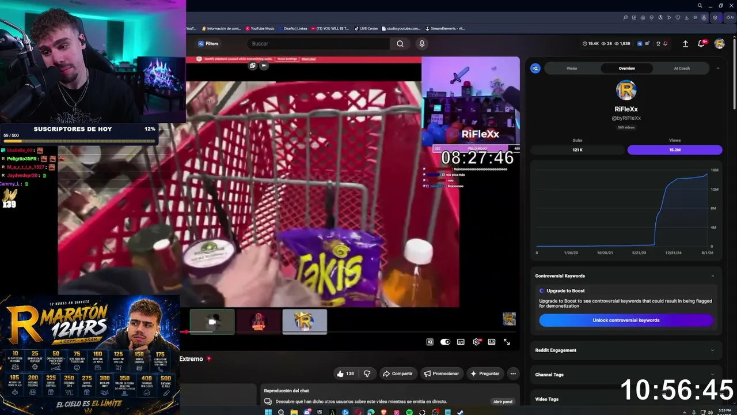Open the upload/create icon in YouTube header
Image resolution: width=737 pixels, height=415 pixels.
685,44
